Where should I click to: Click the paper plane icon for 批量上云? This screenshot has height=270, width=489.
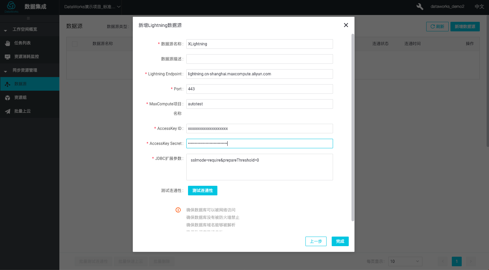point(8,111)
